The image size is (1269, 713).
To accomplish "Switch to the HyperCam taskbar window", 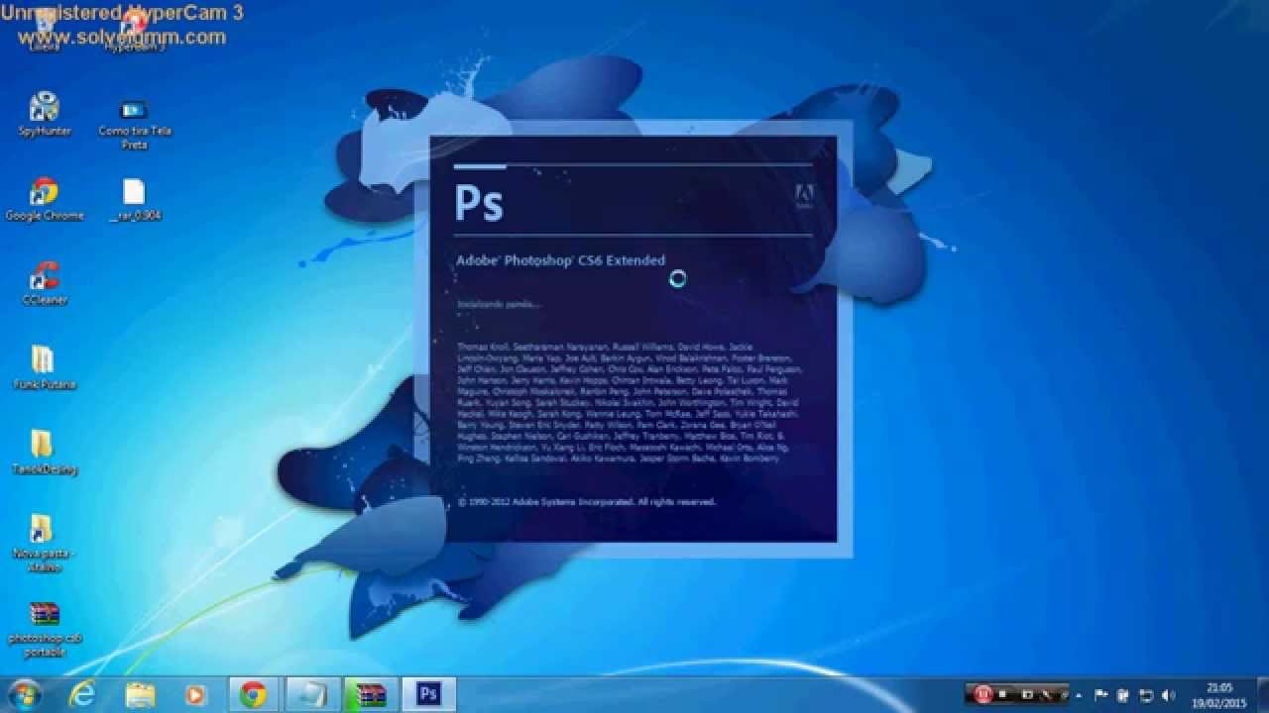I will 312,694.
